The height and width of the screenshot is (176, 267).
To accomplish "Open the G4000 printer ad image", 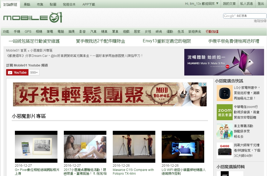I will pos(225,150).
